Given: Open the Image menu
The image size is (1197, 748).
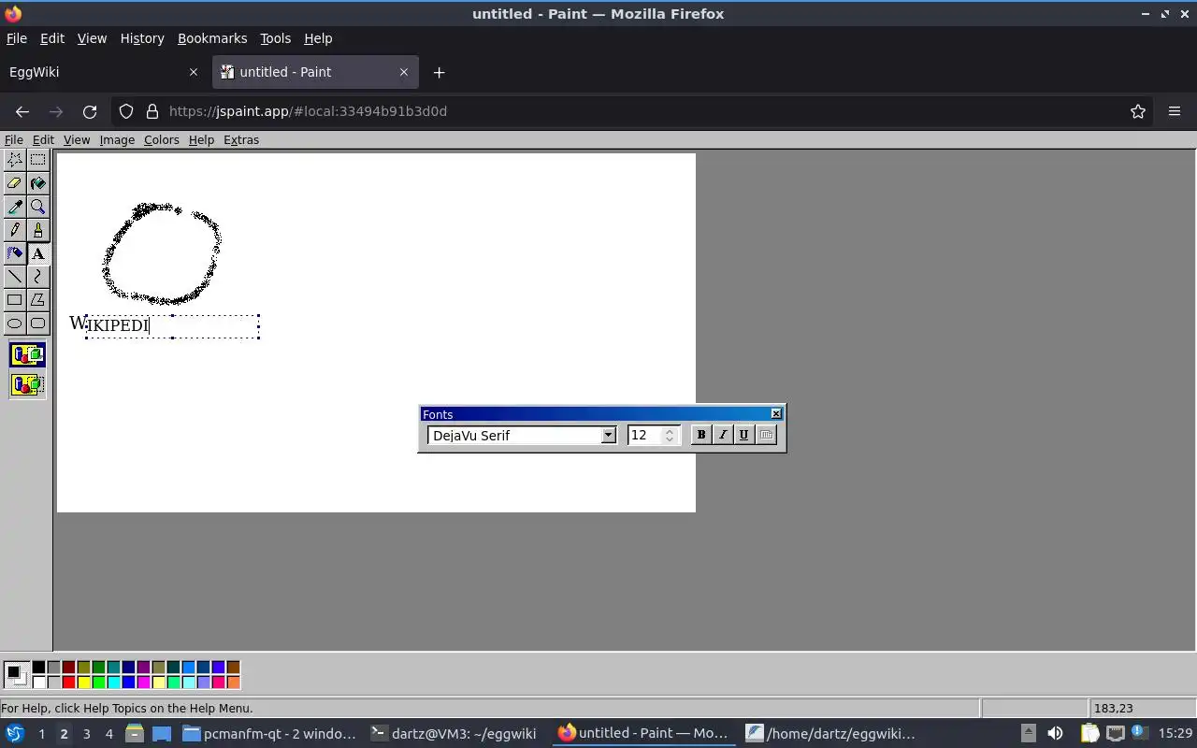Looking at the screenshot, I should point(117,140).
